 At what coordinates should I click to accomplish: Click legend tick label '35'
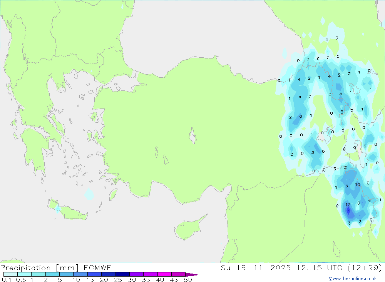click(146, 280)
